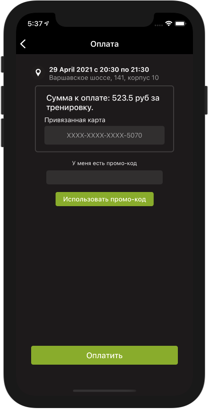Tap the battery status icon
The height and width of the screenshot is (409, 209).
pyautogui.click(x=180, y=24)
